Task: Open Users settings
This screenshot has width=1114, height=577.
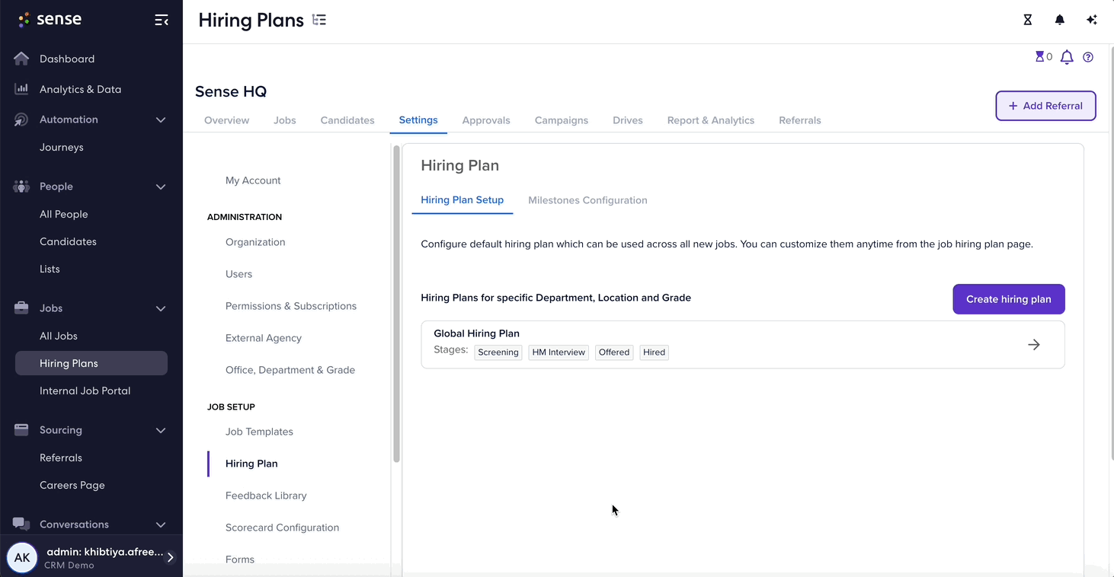Action: (x=238, y=274)
